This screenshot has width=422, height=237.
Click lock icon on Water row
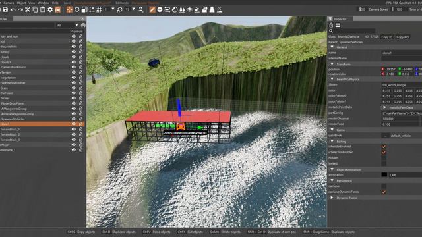[x=80, y=98]
